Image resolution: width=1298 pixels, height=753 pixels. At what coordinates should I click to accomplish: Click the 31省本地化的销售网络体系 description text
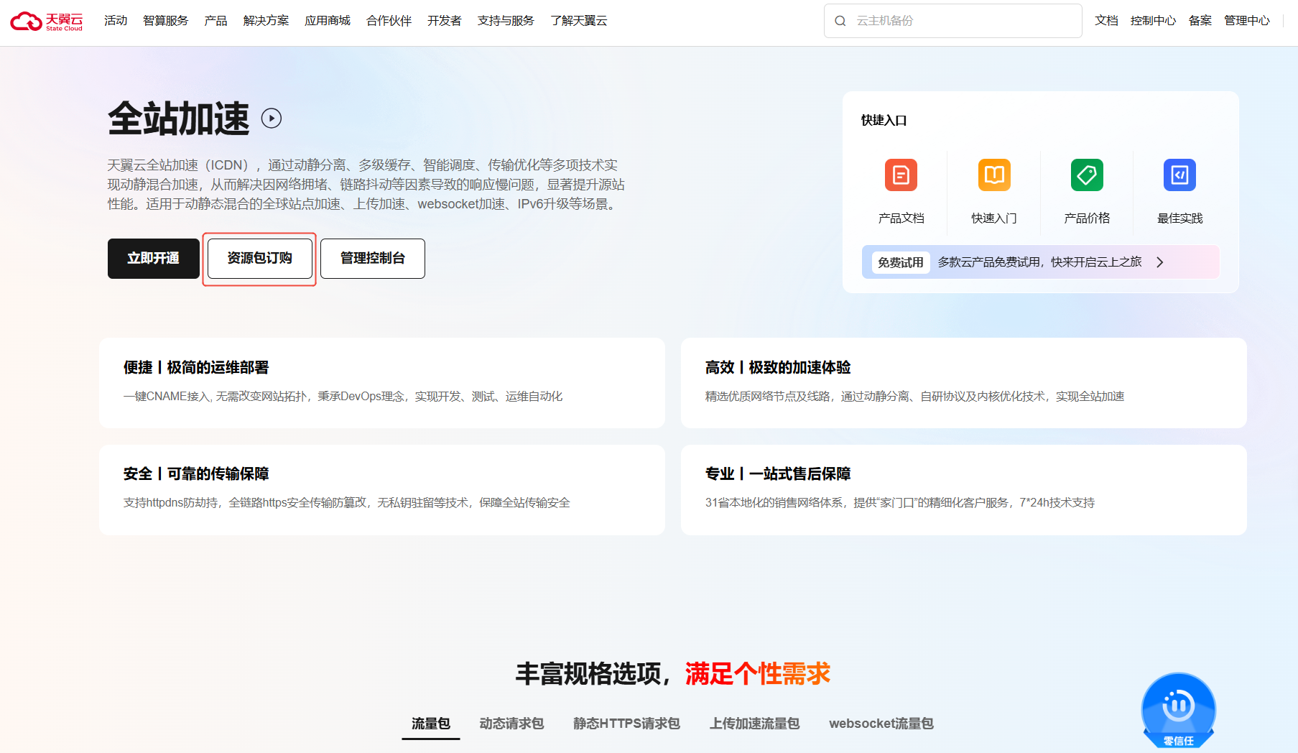pyautogui.click(x=900, y=503)
